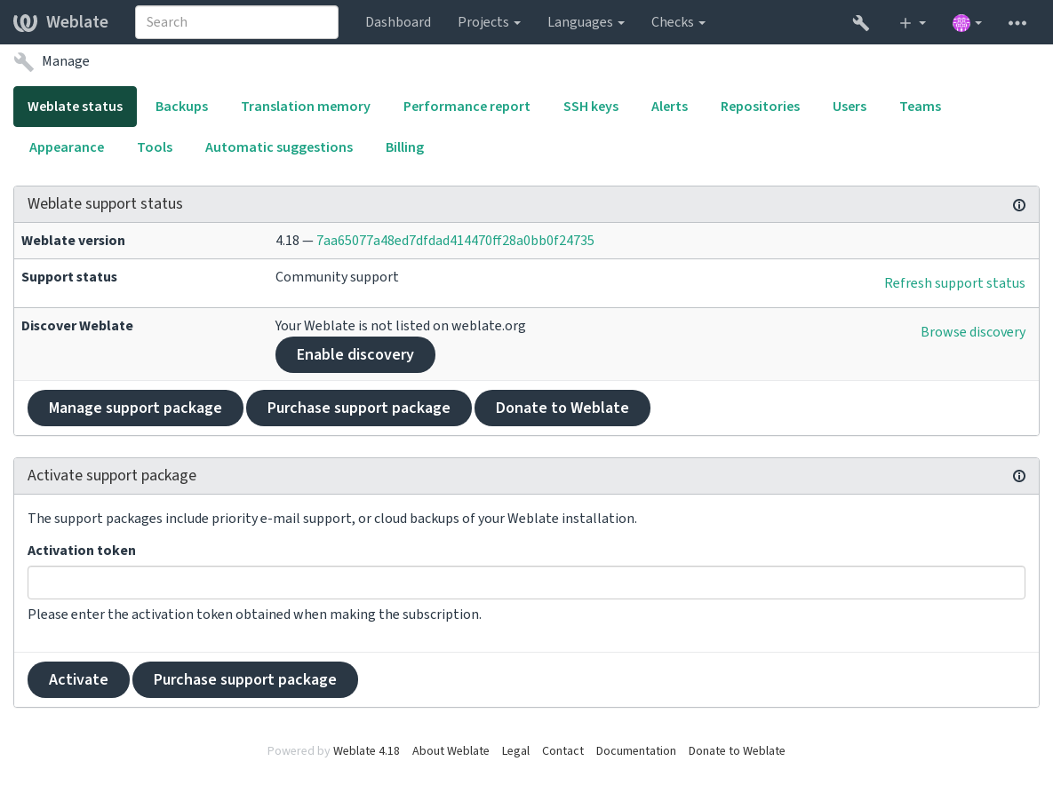Click the 'Community support' status text
Screen dimensions: 1053x785
[x=337, y=277]
